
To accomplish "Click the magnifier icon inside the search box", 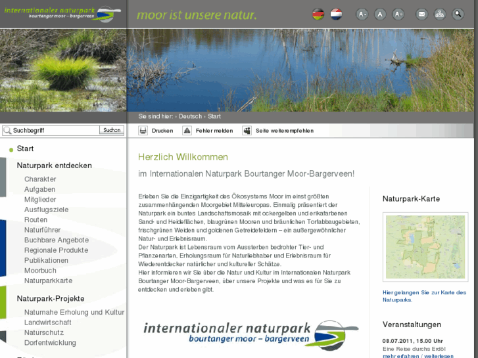I will (7, 131).
